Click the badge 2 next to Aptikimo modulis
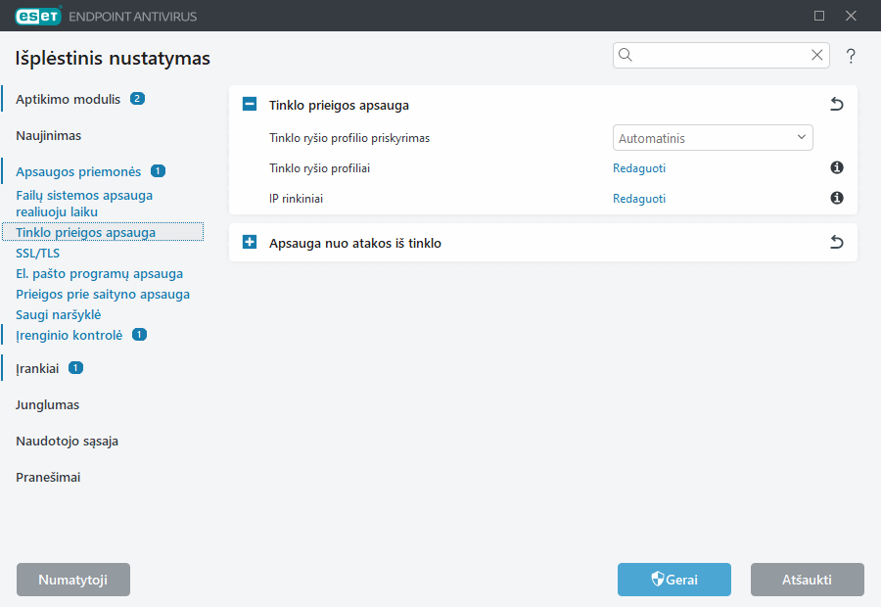Screen dimensions: 881x607 pos(138,98)
